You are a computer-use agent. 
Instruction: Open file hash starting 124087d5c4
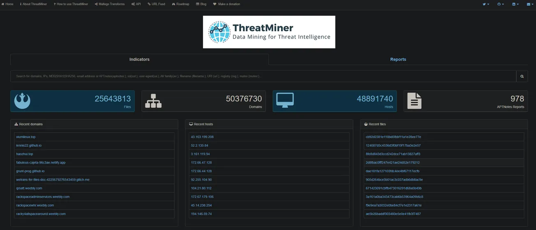point(393,146)
